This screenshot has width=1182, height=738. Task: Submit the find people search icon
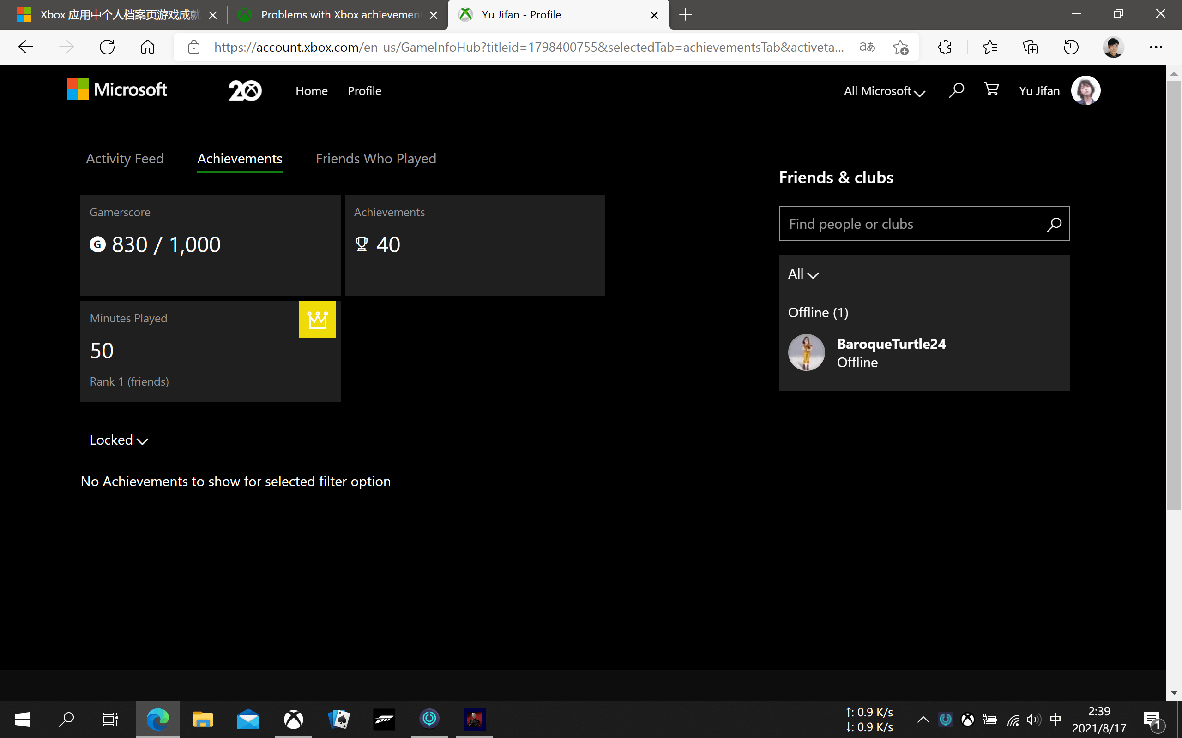[1054, 224]
